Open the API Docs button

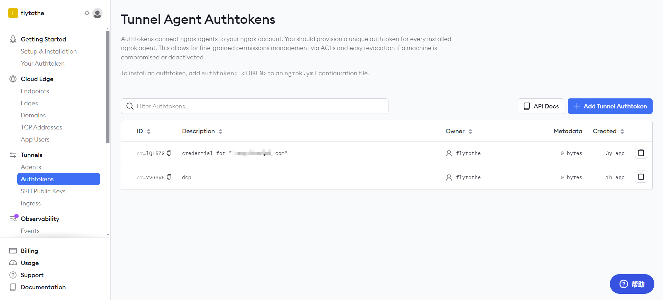[540, 106]
